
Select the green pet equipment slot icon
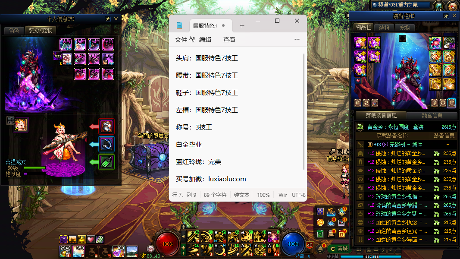(106, 162)
